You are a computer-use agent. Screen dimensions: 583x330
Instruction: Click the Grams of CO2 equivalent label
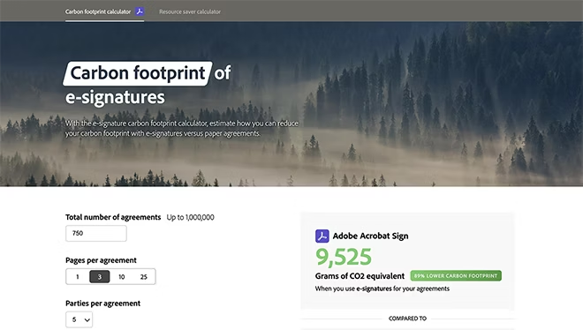pyautogui.click(x=360, y=276)
